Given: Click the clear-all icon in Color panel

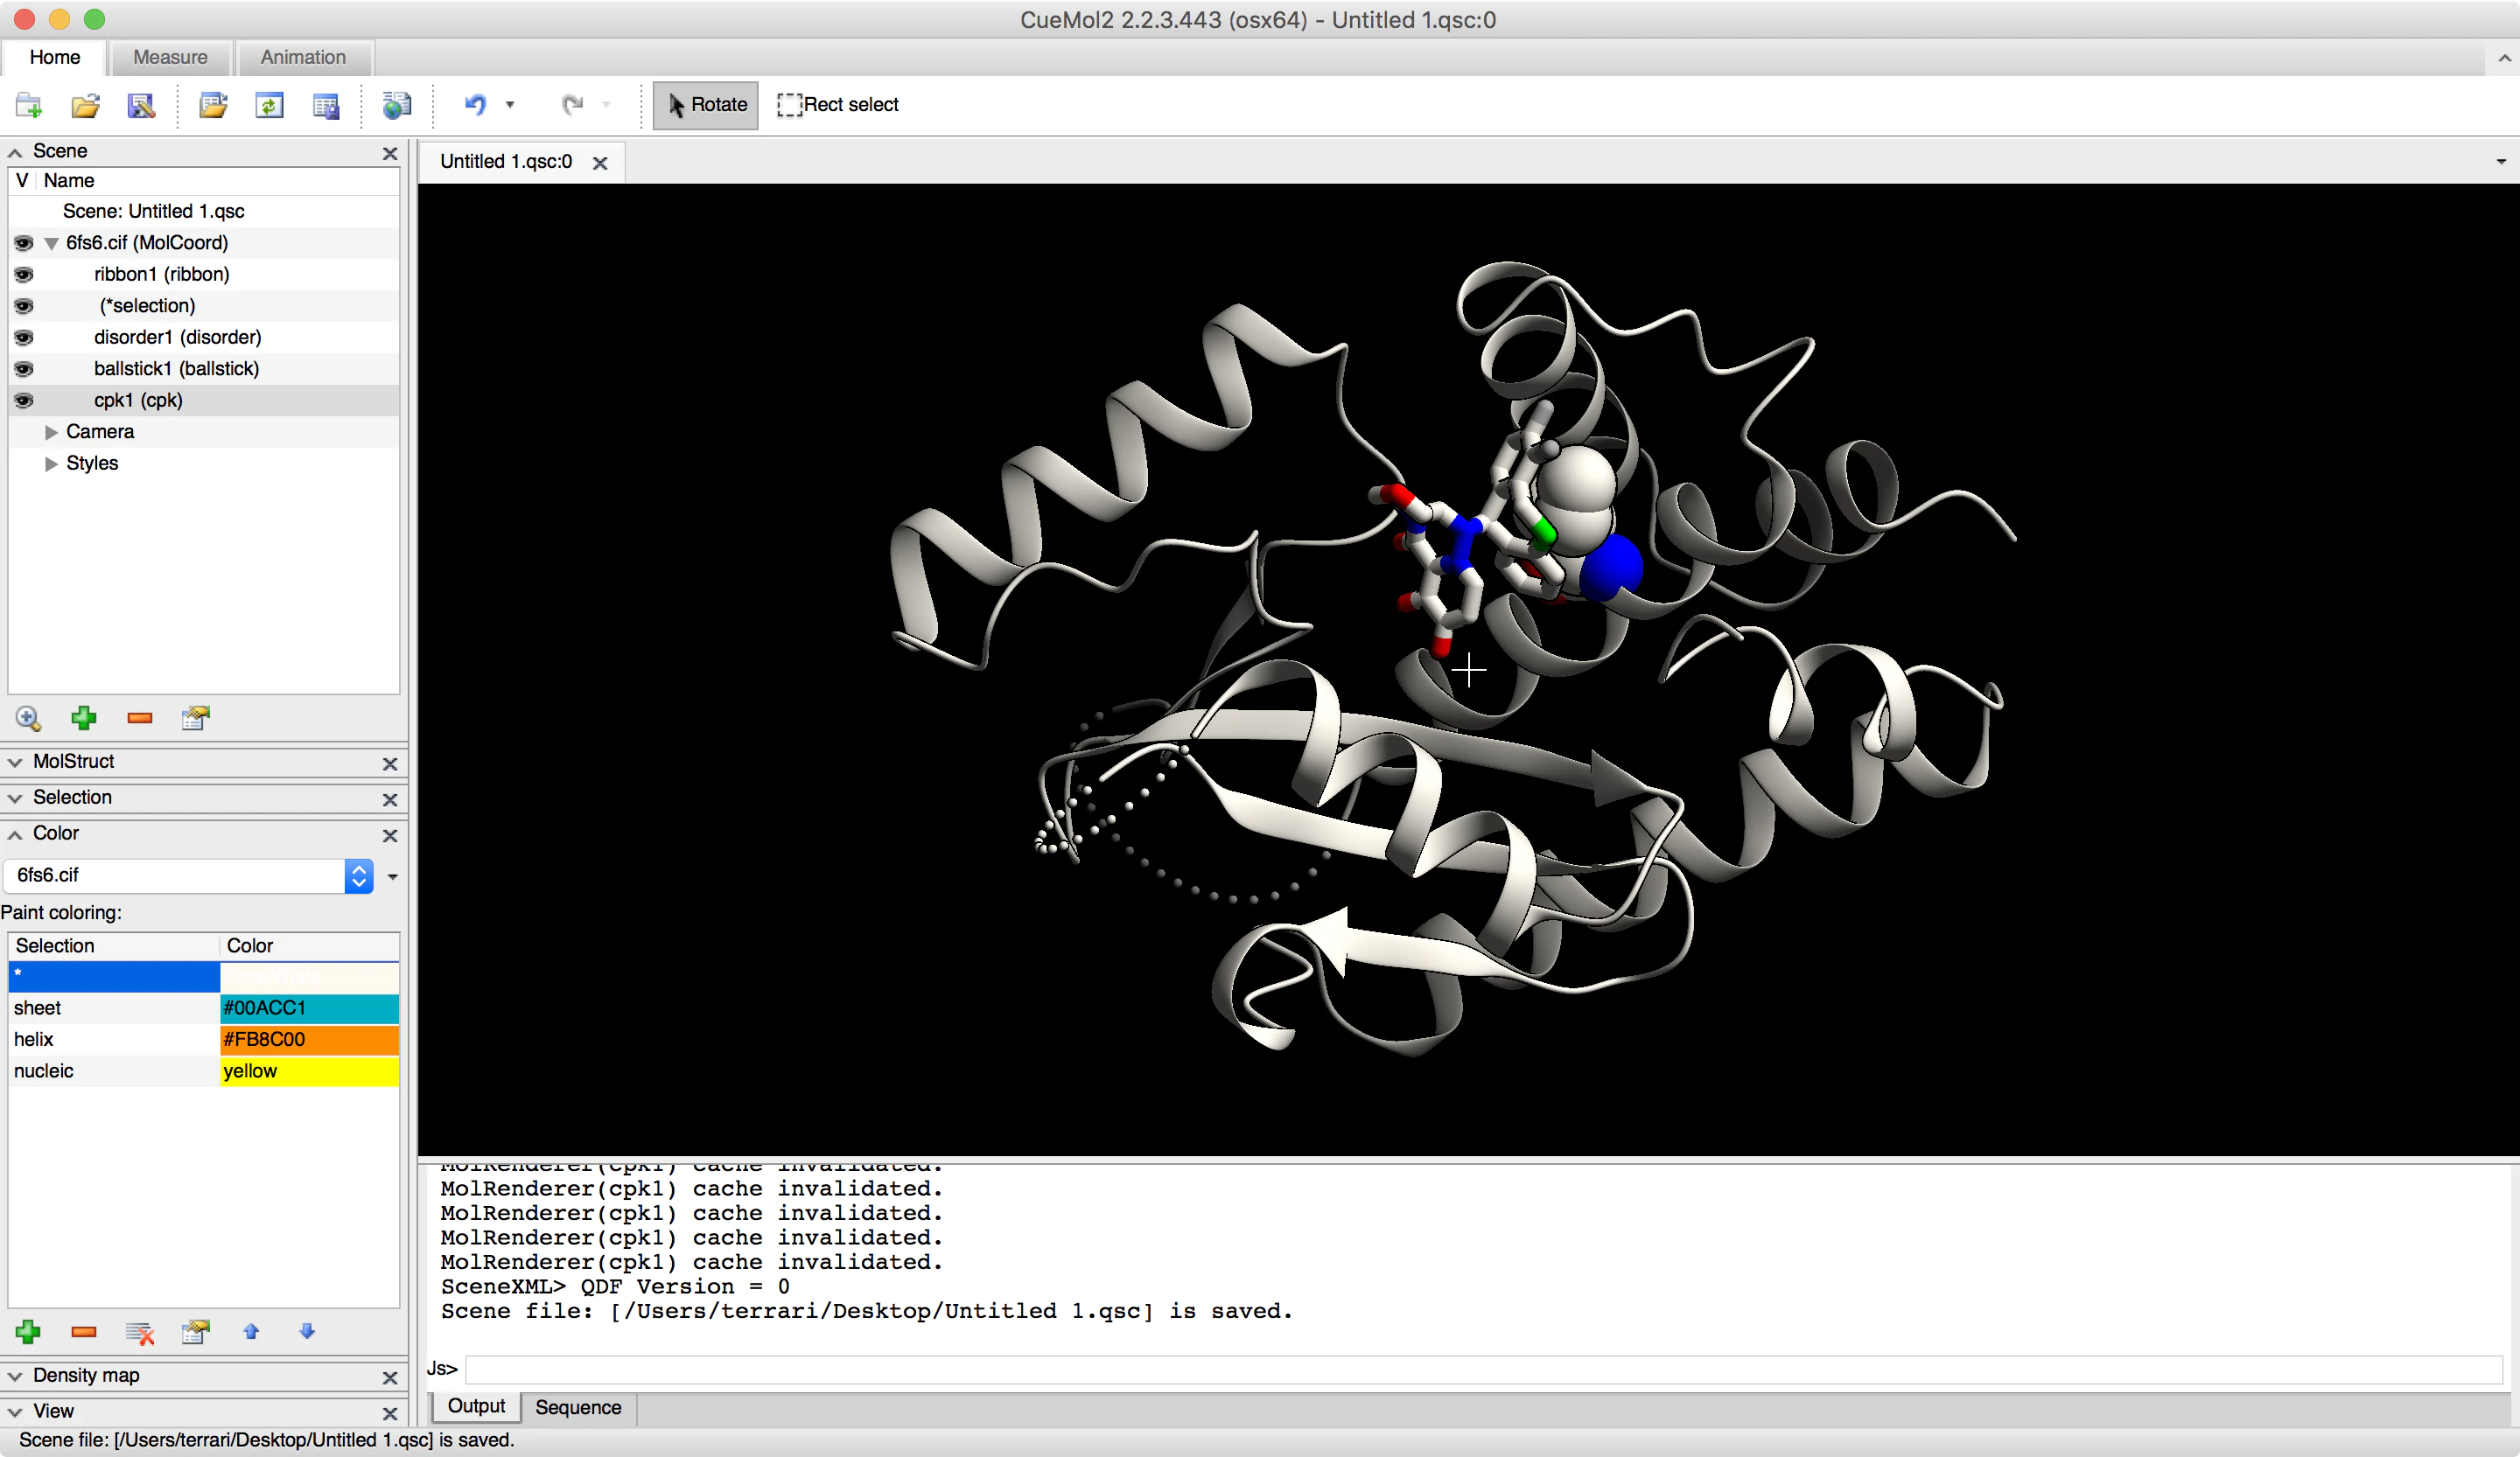Looking at the screenshot, I should click(140, 1332).
